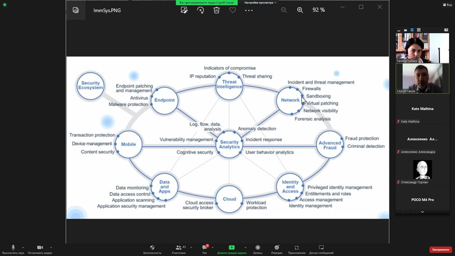Open Безопасность security menu
This screenshot has height=256, width=455.
point(152,249)
